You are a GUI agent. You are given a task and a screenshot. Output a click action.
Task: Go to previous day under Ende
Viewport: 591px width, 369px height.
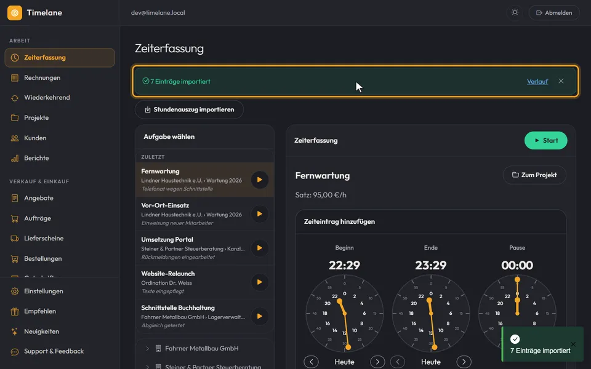pyautogui.click(x=398, y=362)
